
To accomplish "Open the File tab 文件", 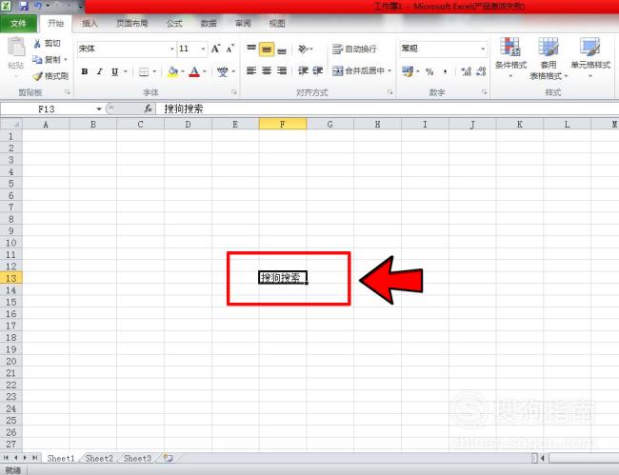I will point(18,24).
